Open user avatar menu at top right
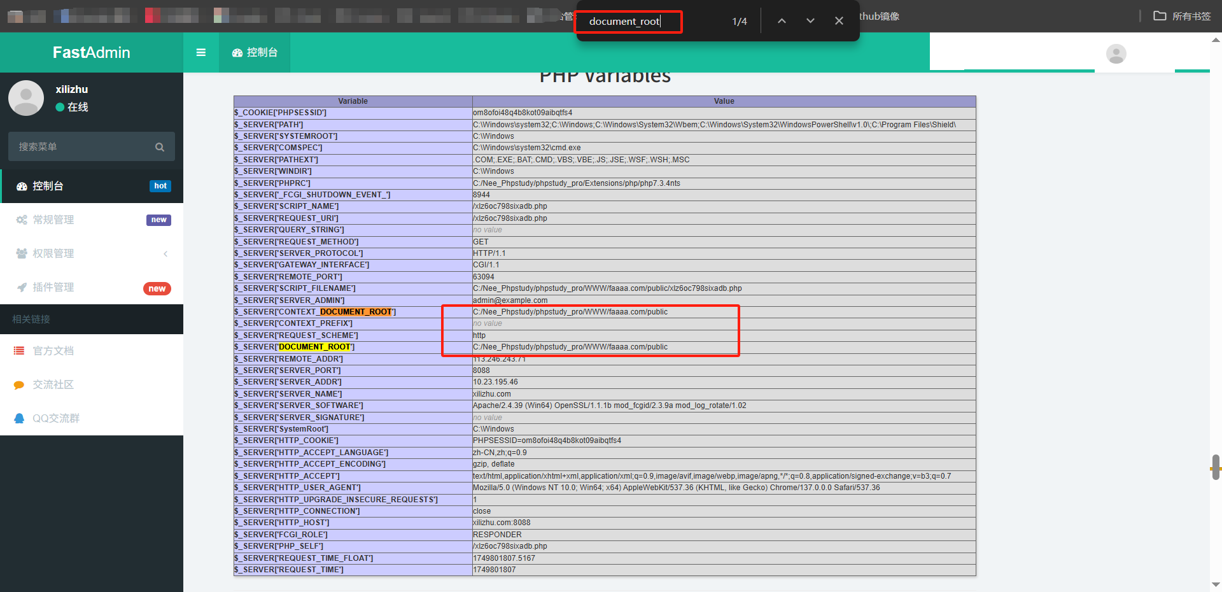The image size is (1222, 592). click(x=1116, y=53)
